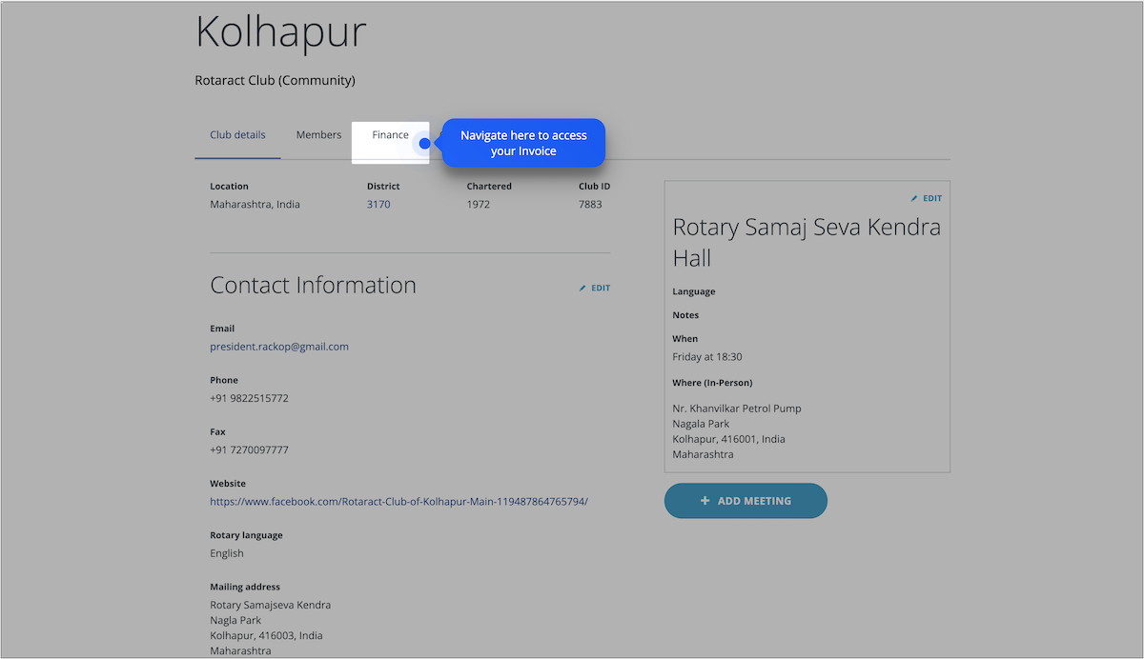Switch to the Members tab
Image resolution: width=1144 pixels, height=659 pixels.
(318, 135)
